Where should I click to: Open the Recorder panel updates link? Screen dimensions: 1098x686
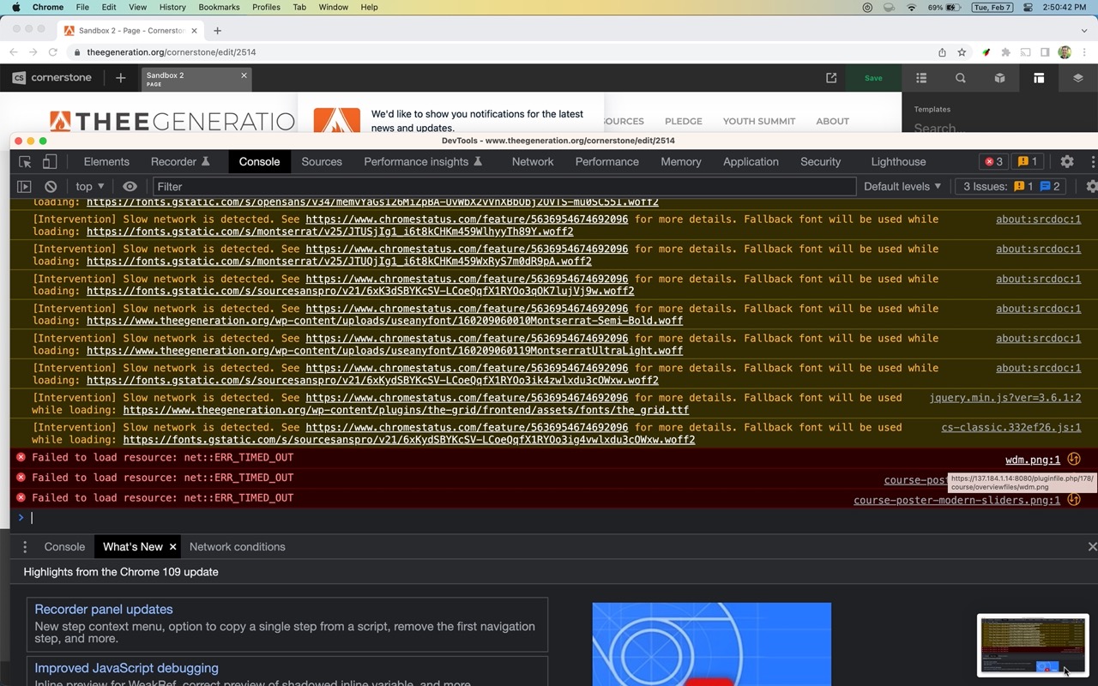[104, 610]
